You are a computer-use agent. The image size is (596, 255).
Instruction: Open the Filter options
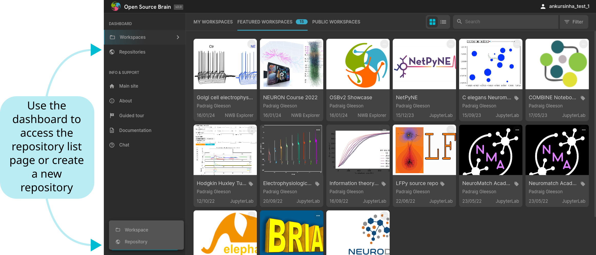click(574, 22)
